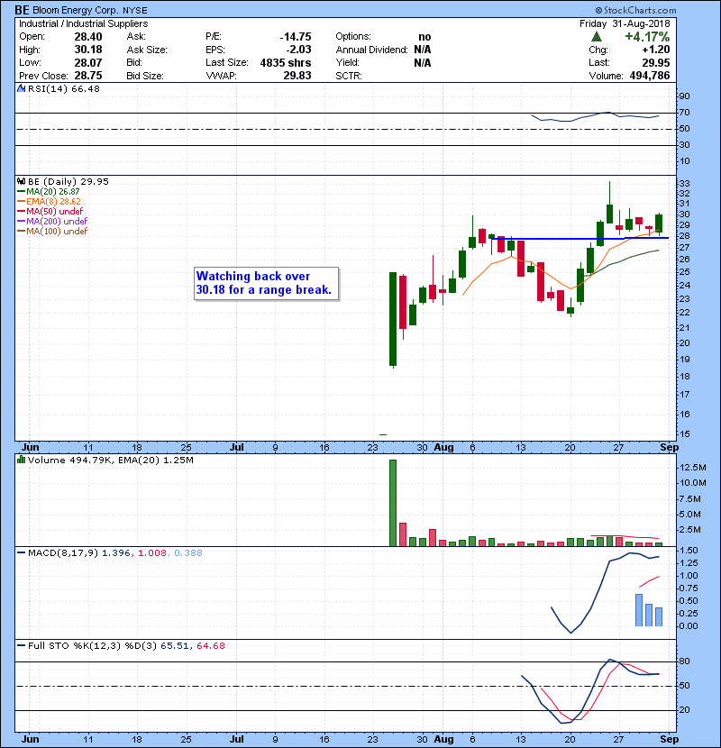The width and height of the screenshot is (721, 748).
Task: Click the Chg value +1.20
Action: [x=655, y=50]
